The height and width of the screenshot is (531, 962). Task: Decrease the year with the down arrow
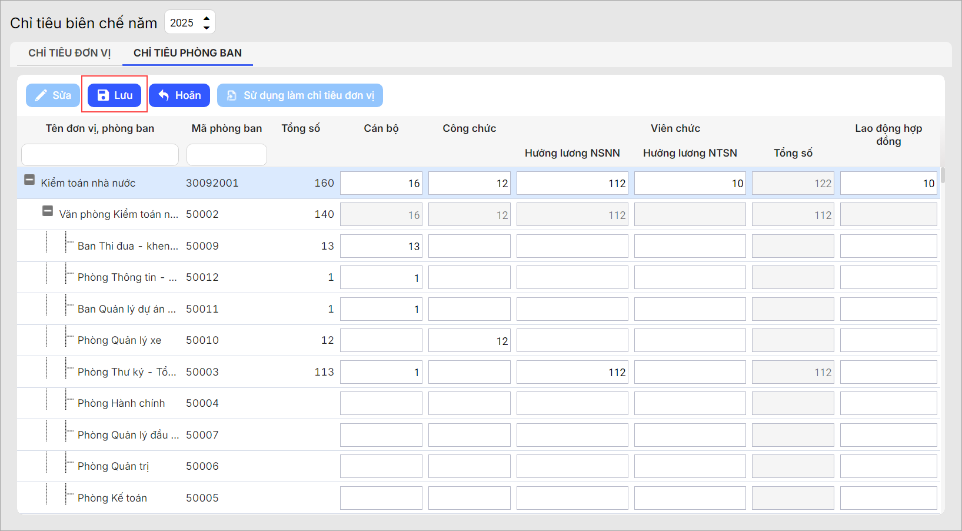[207, 27]
